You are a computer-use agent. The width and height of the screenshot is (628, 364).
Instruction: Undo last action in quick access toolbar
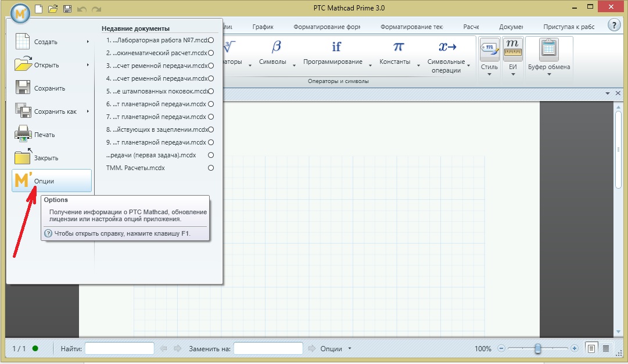(x=82, y=9)
